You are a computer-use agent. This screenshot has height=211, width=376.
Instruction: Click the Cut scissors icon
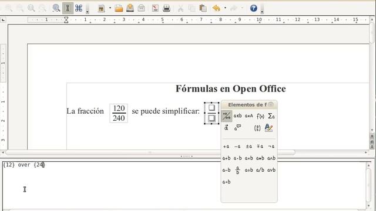(180, 8)
